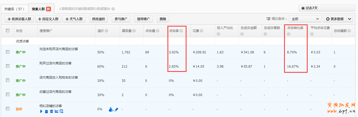
Task: Click the play icon under 相似店铺的访客
Action: [x=41, y=111]
